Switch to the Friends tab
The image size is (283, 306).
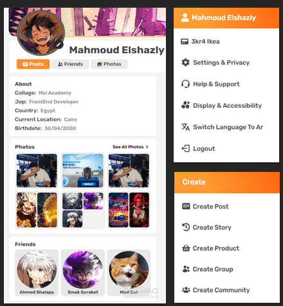click(x=70, y=64)
